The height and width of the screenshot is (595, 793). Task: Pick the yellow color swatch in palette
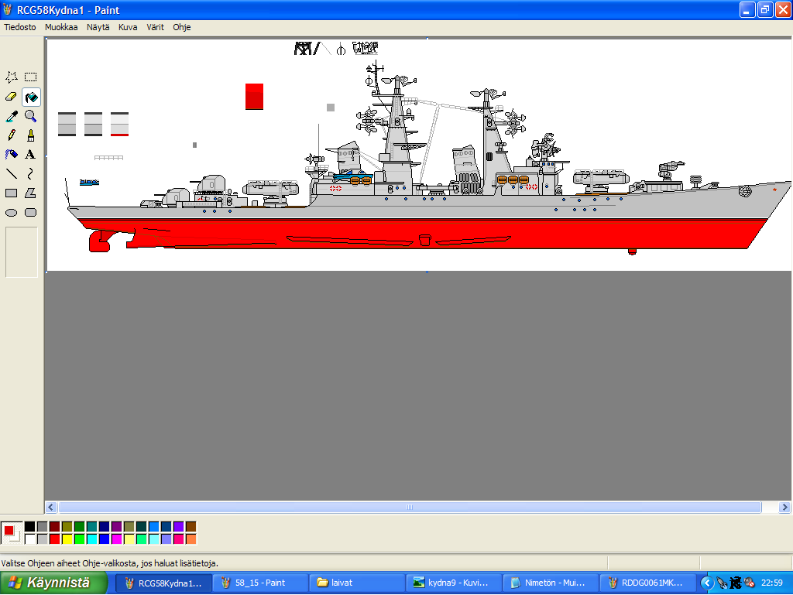67,539
